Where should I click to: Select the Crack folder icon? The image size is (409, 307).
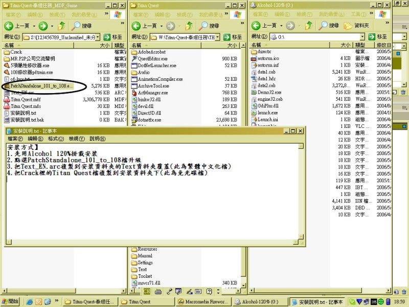pos(7,52)
